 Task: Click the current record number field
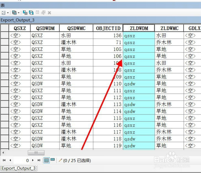22,160
